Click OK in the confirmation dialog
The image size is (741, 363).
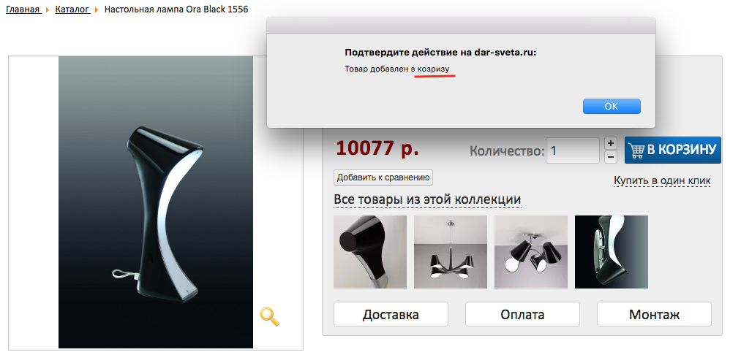[x=612, y=106]
